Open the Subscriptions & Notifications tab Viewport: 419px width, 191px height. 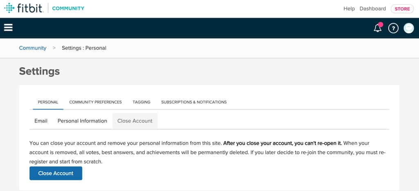click(x=194, y=102)
